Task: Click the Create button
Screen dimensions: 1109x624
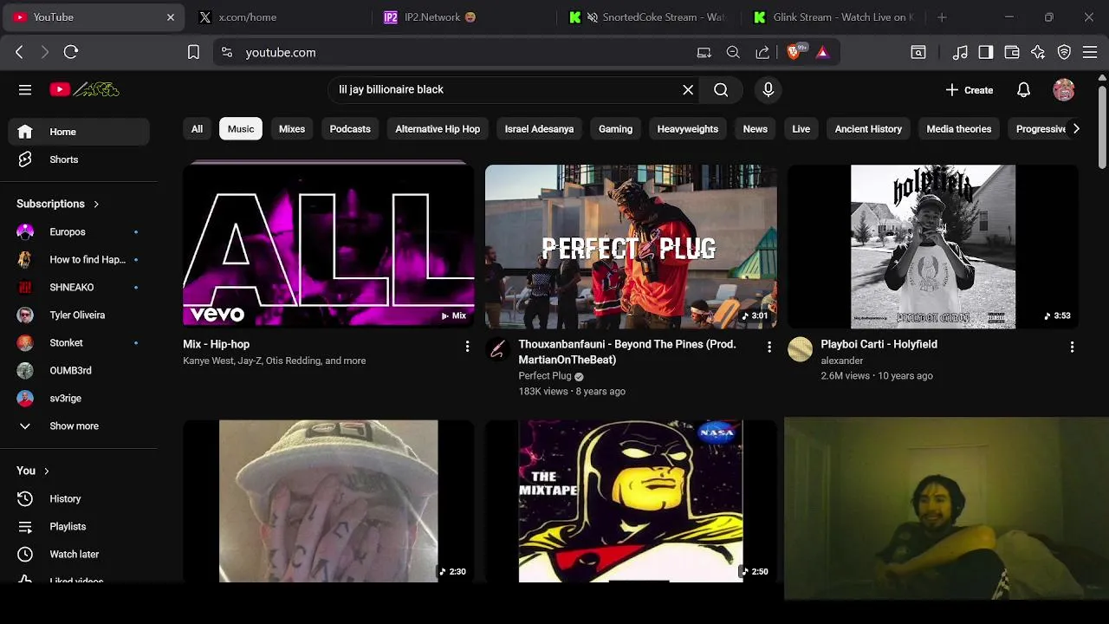Action: coord(970,89)
